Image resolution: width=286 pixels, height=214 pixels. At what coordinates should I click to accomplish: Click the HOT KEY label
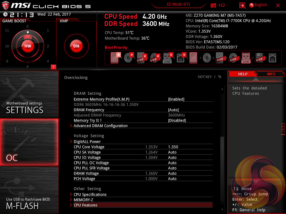205,77
